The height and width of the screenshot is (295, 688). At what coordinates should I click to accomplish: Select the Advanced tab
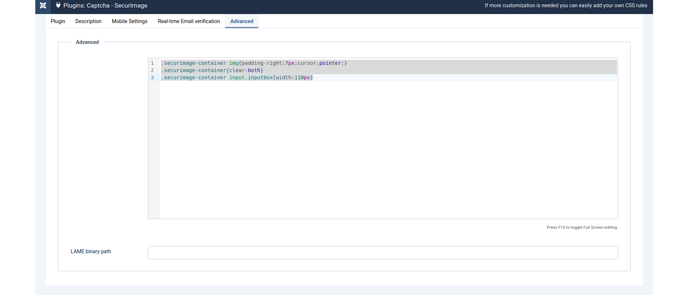click(242, 21)
